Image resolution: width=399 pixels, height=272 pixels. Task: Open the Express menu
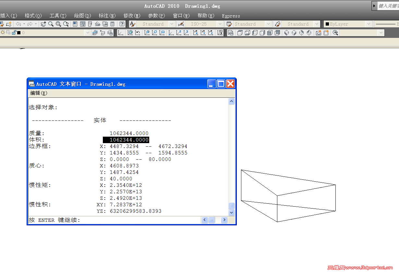tap(231, 16)
